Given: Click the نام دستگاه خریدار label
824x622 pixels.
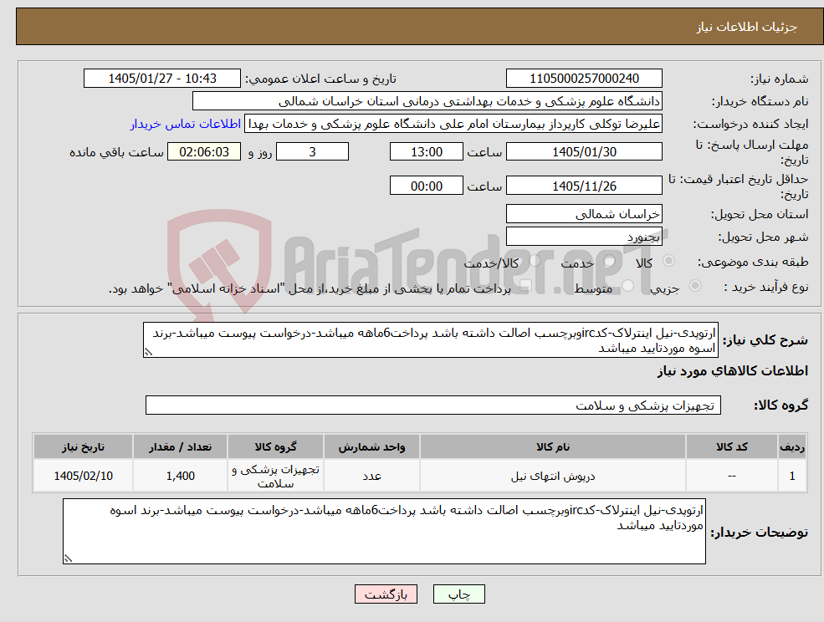Looking at the screenshot, I should coord(760,101).
